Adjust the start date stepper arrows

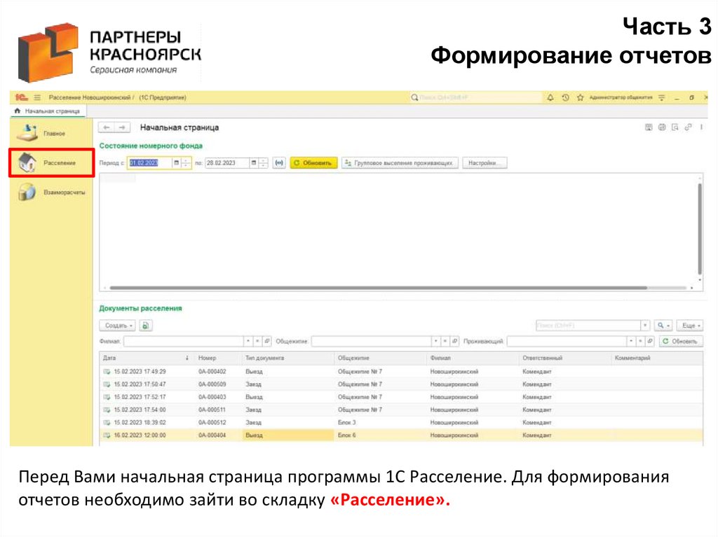pyautogui.click(x=186, y=163)
